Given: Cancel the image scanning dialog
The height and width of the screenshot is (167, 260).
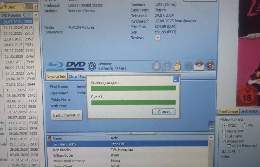Looking at the screenshot, I should pyautogui.click(x=164, y=112).
